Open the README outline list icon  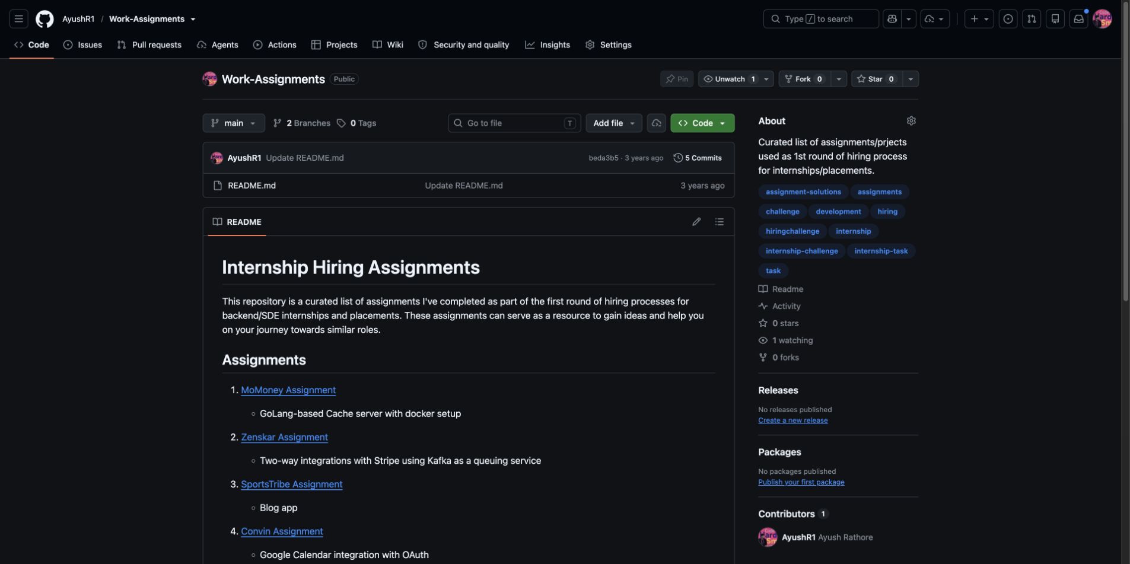(x=719, y=222)
